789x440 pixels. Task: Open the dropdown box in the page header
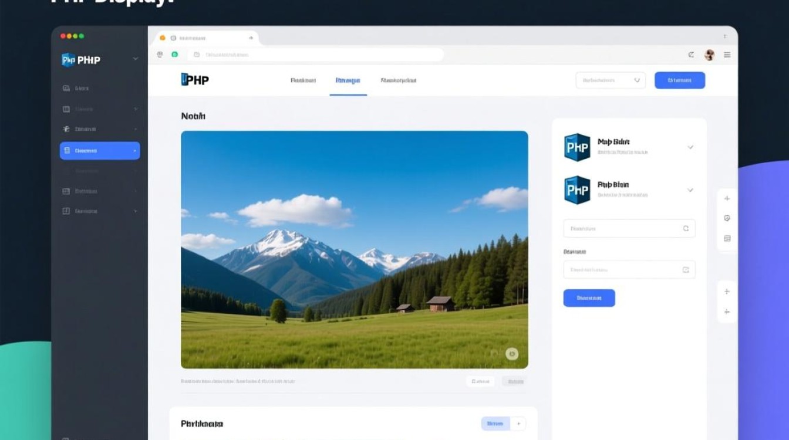[x=611, y=80]
